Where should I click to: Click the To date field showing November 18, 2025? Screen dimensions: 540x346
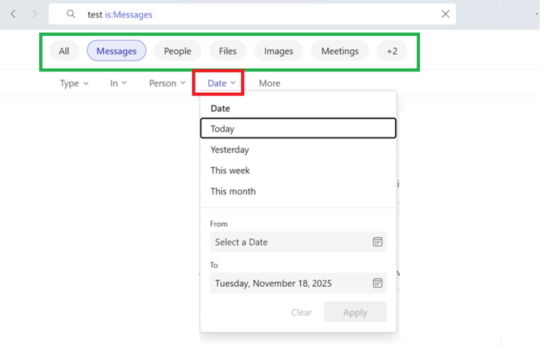[298, 283]
